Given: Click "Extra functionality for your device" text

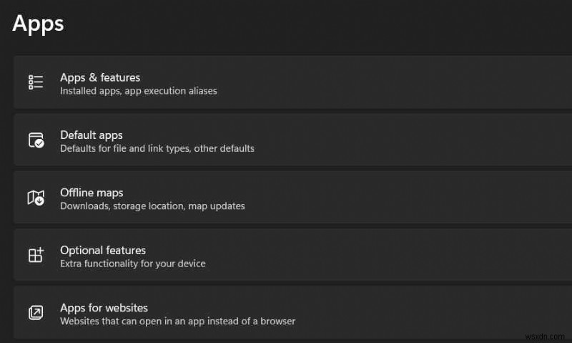Looking at the screenshot, I should click(133, 264).
